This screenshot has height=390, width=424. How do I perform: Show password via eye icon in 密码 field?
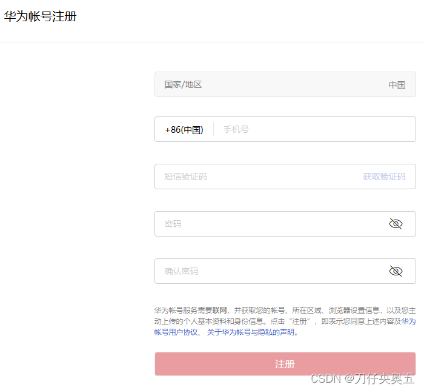[x=396, y=224]
